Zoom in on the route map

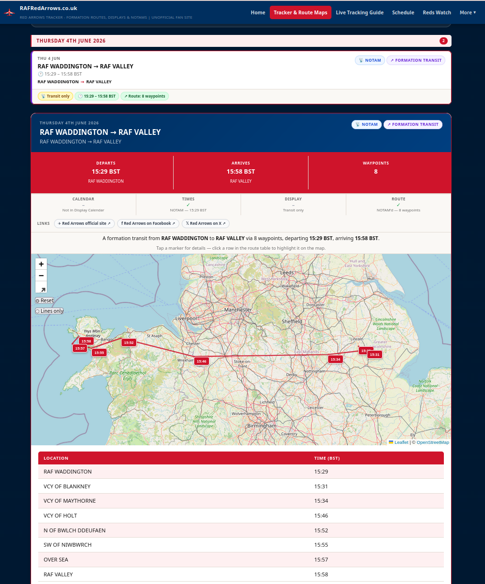[41, 264]
